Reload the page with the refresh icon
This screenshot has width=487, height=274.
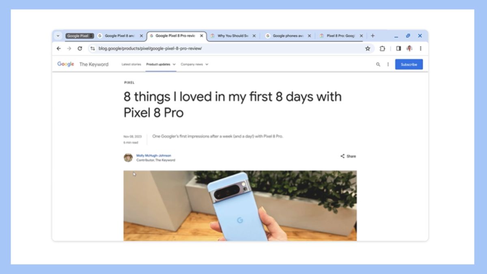click(80, 48)
